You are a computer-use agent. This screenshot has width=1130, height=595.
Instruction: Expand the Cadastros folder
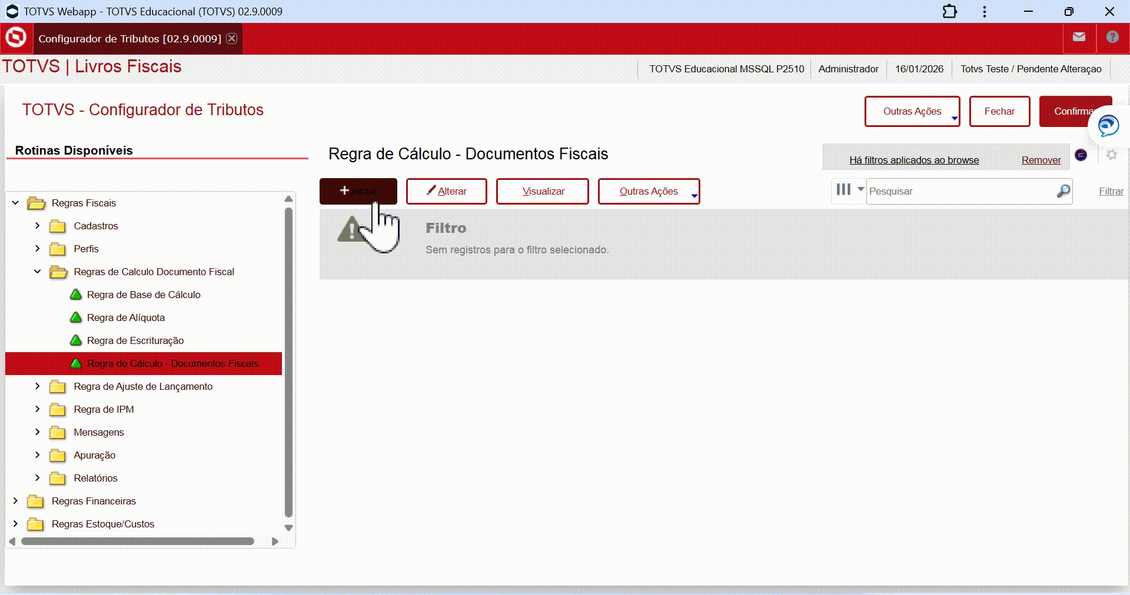point(37,226)
